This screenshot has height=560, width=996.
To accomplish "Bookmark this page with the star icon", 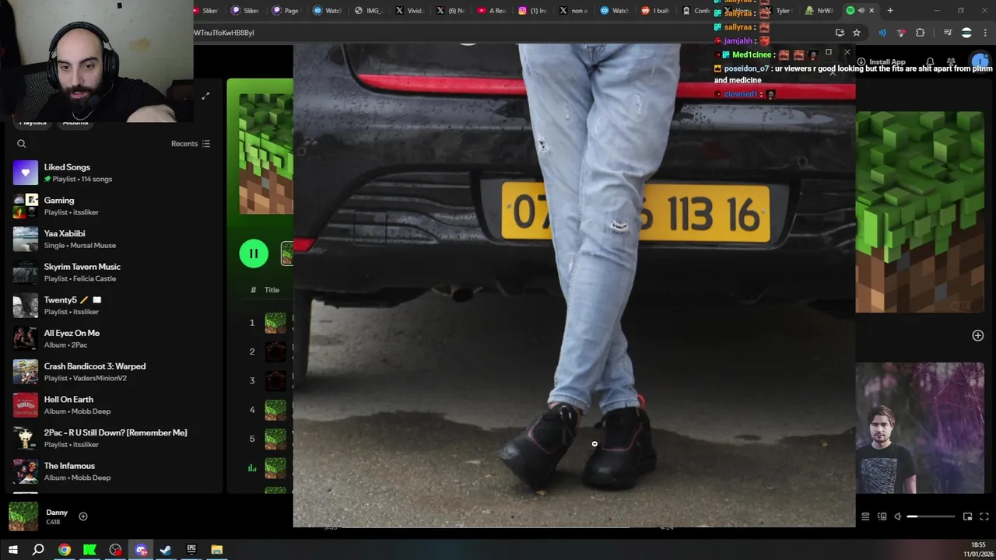I will [x=857, y=33].
